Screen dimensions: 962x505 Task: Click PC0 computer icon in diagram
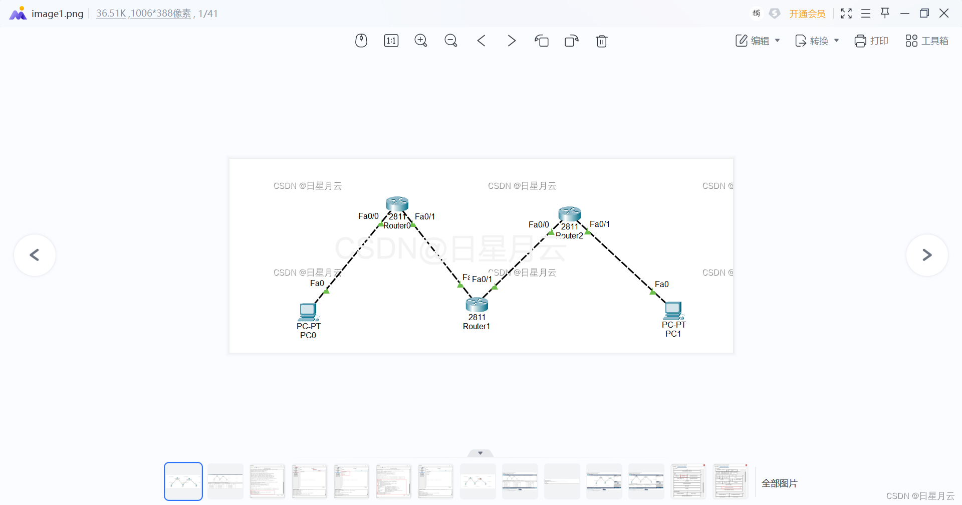pyautogui.click(x=308, y=312)
